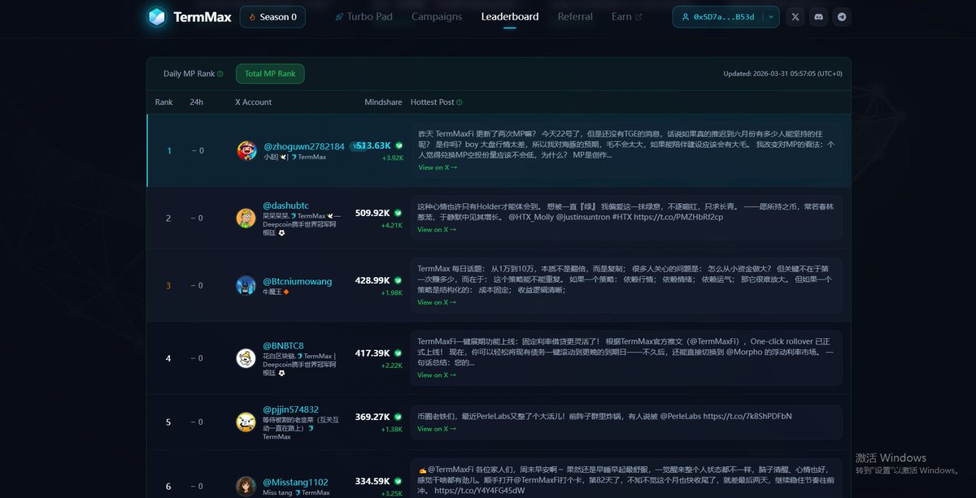Screen dimensions: 976x498
Task: Open the Earn external link
Action: tap(626, 16)
